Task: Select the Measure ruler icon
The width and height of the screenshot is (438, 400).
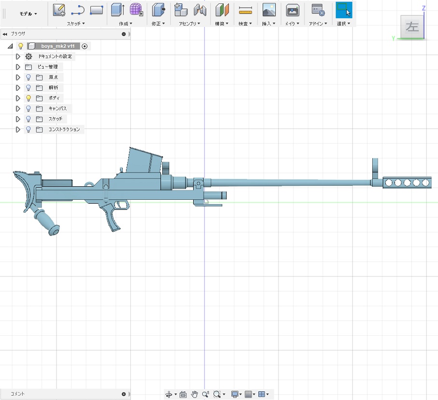Action: (245, 10)
